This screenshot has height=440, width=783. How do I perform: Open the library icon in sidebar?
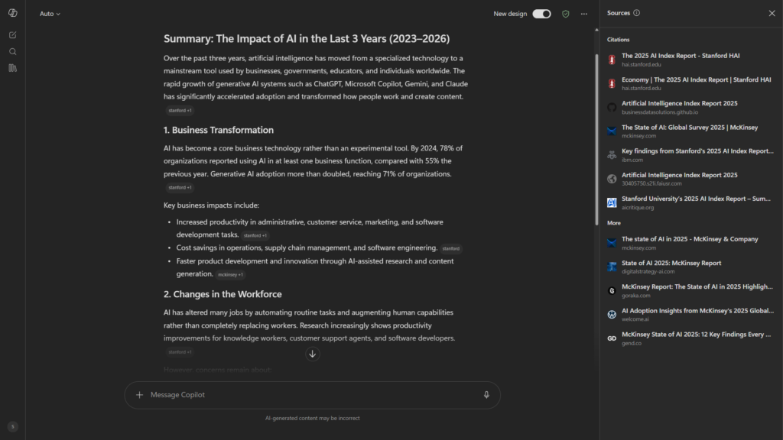click(13, 68)
